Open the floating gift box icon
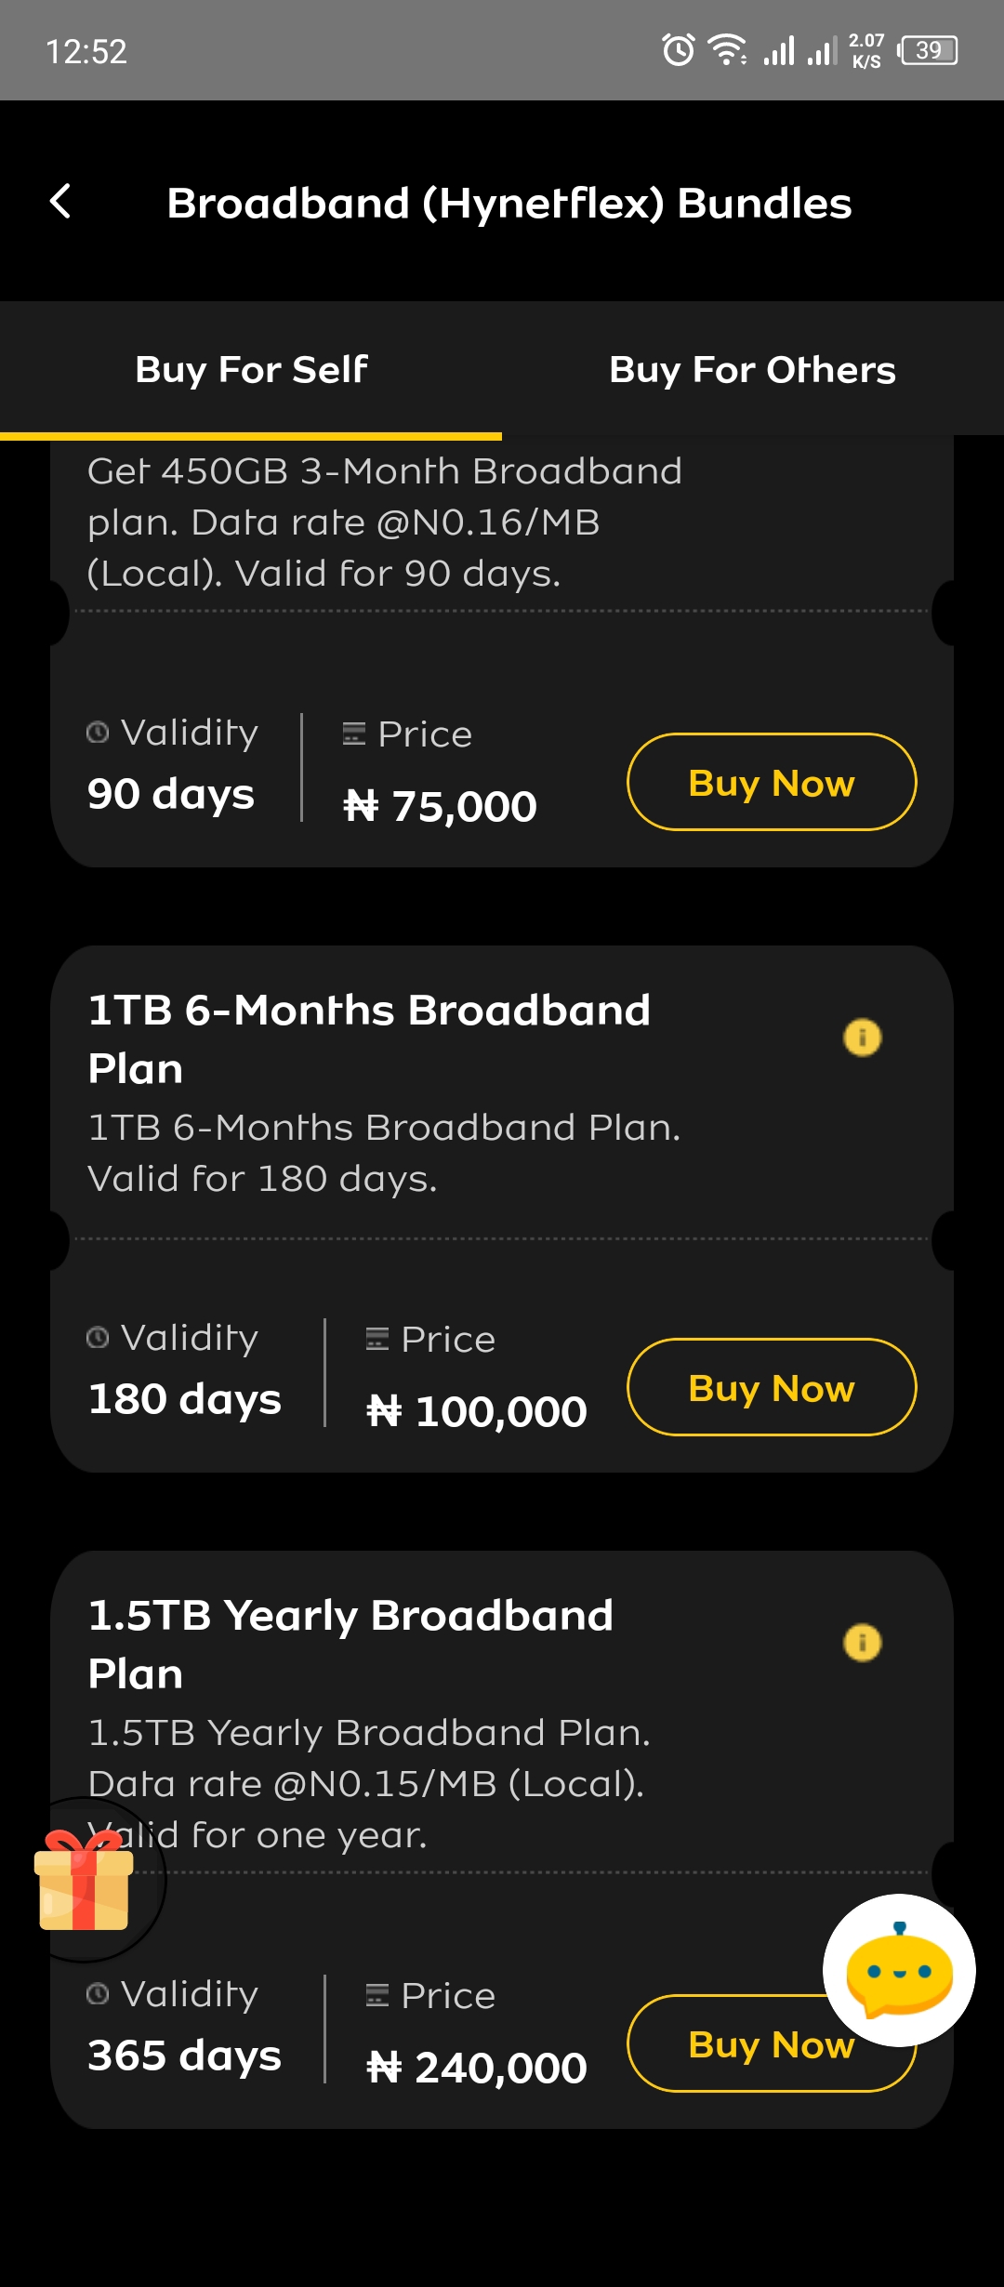The image size is (1004, 2287). coord(84,1880)
